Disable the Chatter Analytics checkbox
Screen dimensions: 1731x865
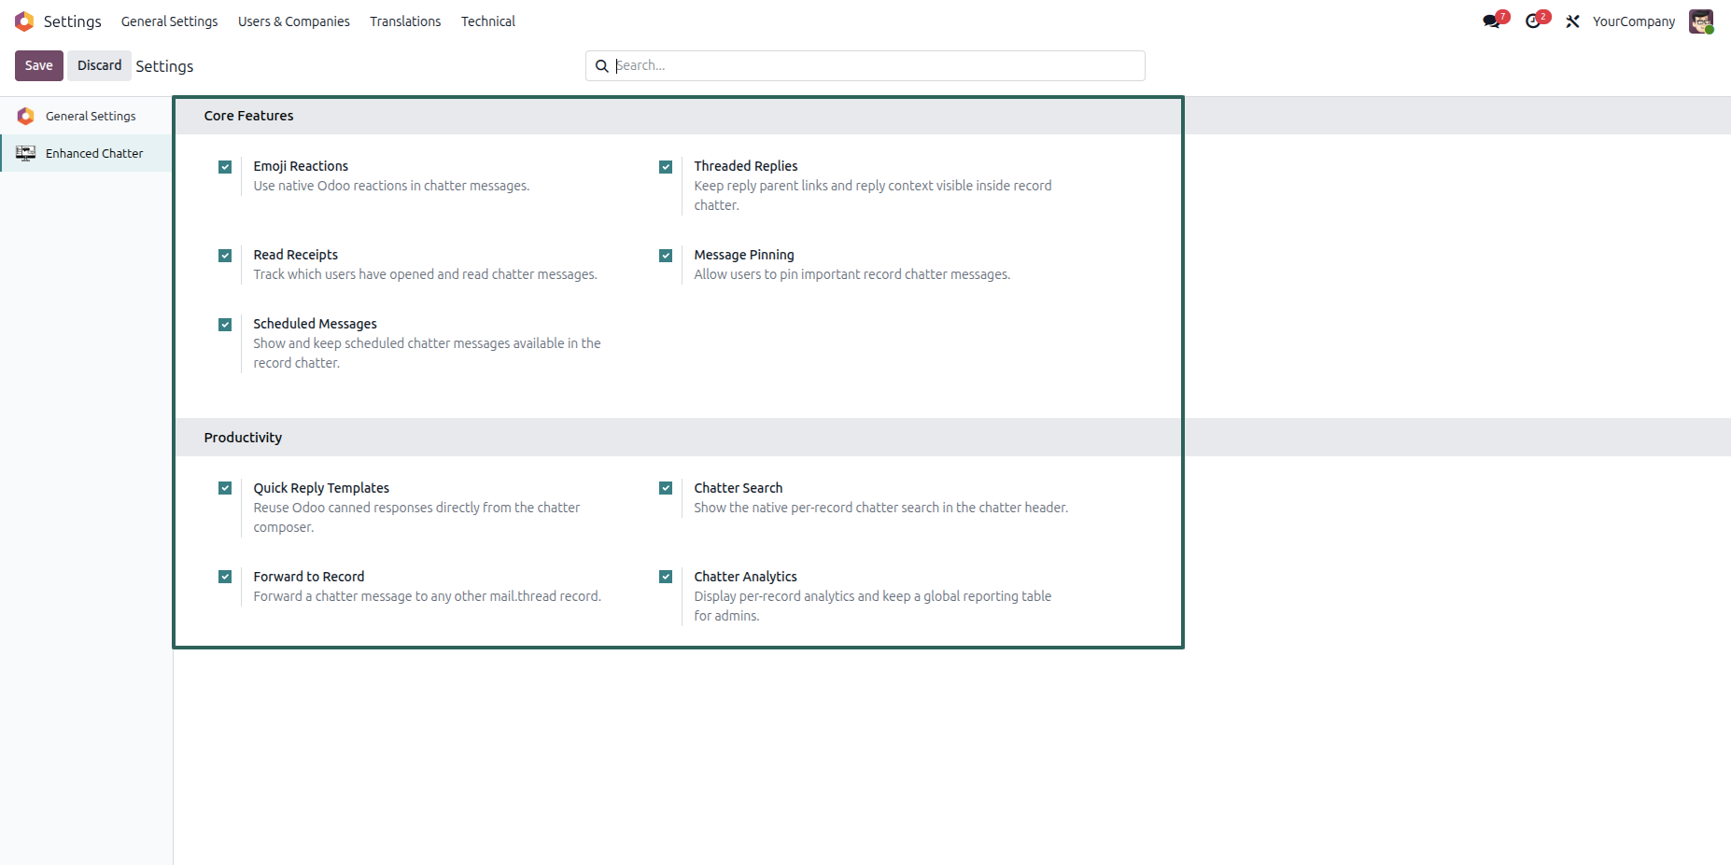click(666, 577)
